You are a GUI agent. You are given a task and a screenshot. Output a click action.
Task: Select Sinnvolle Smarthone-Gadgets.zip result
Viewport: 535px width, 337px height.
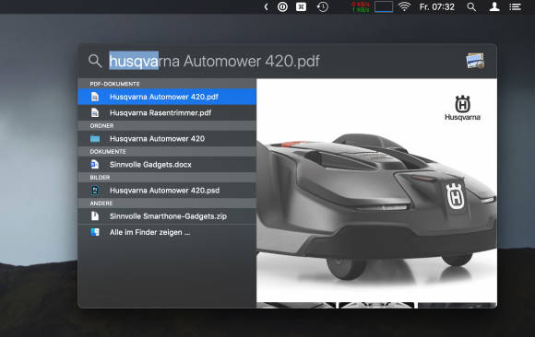click(x=167, y=216)
